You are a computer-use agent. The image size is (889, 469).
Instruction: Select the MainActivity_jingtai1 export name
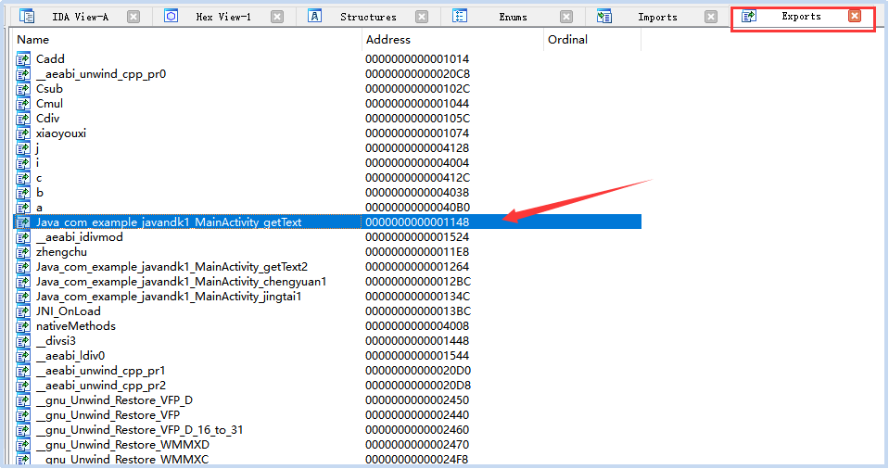169,297
